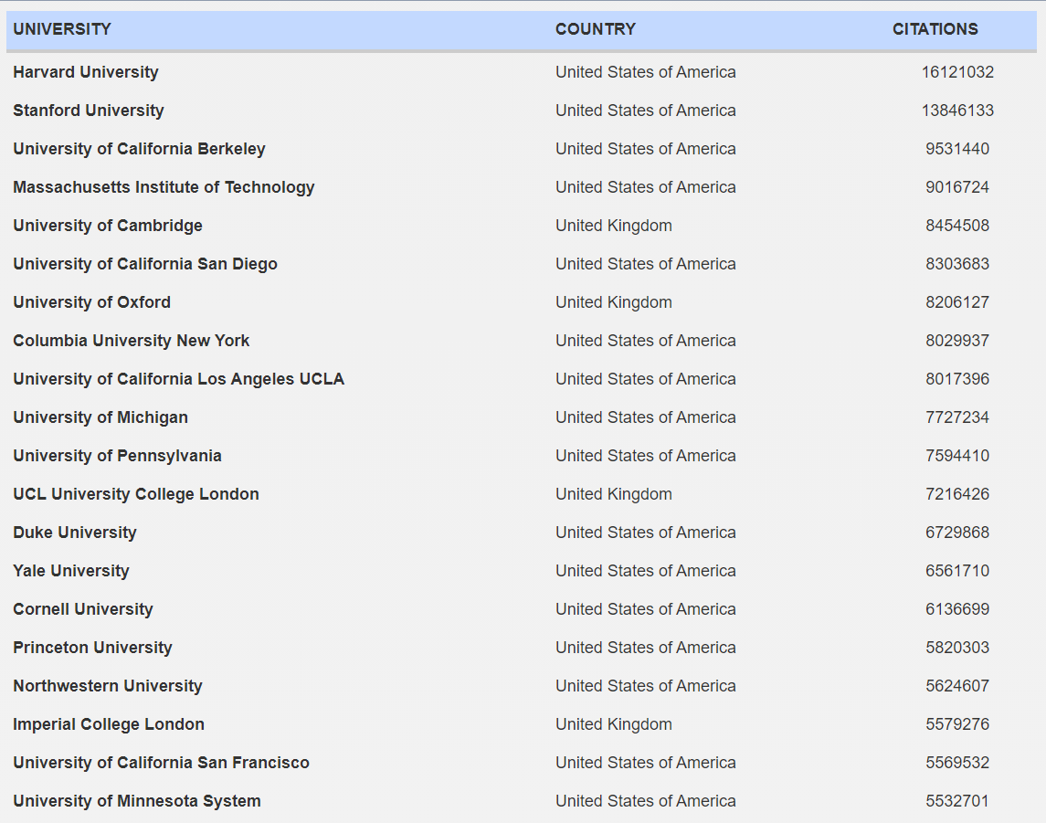Click citation value 7216426
This screenshot has width=1046, height=823.
tap(957, 494)
